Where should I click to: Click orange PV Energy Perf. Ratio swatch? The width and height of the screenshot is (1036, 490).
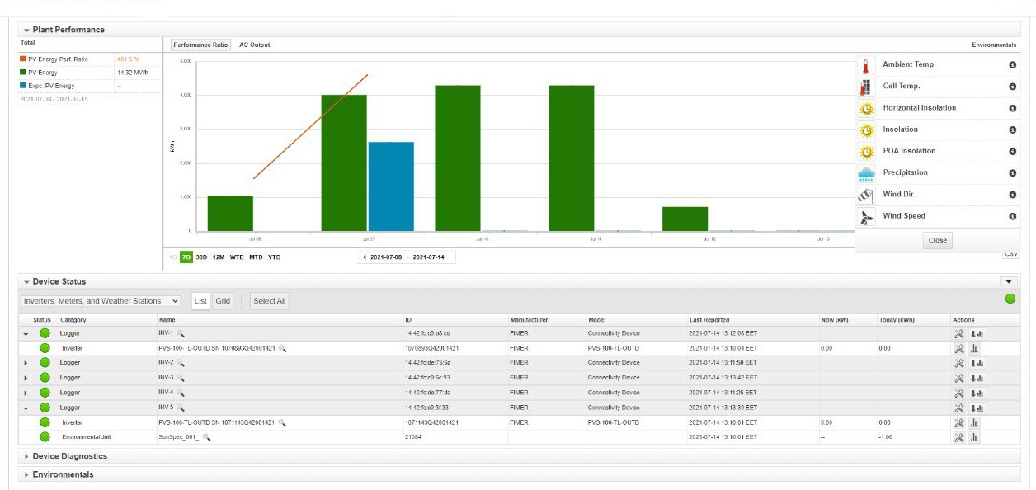pyautogui.click(x=23, y=59)
